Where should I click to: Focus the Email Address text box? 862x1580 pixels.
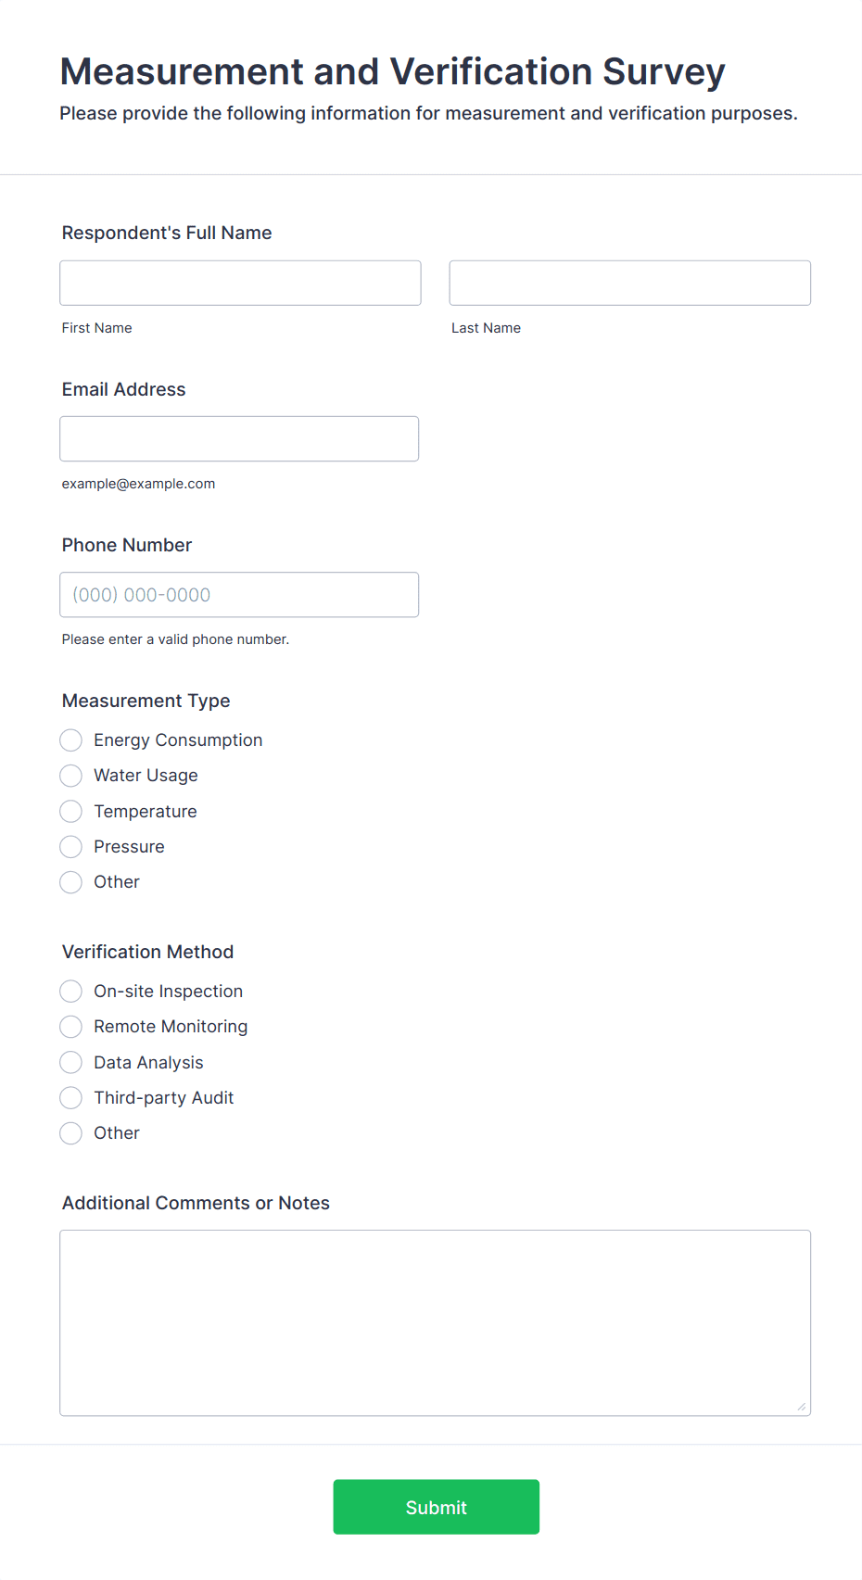coord(239,438)
